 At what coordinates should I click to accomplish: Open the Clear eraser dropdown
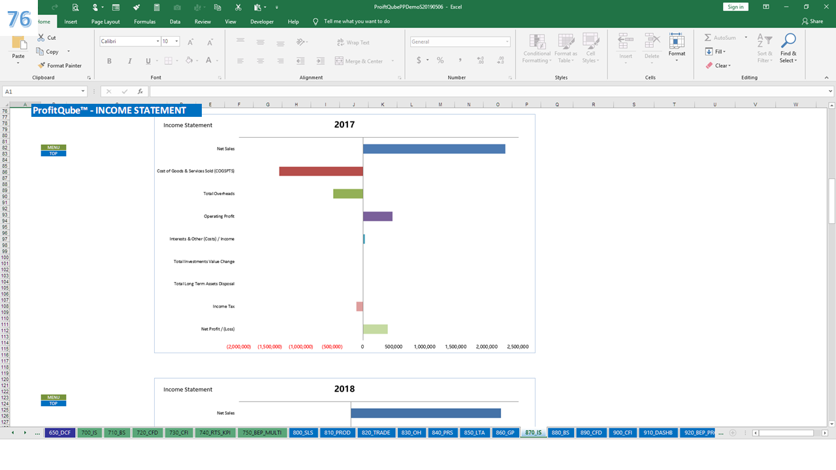(x=718, y=65)
